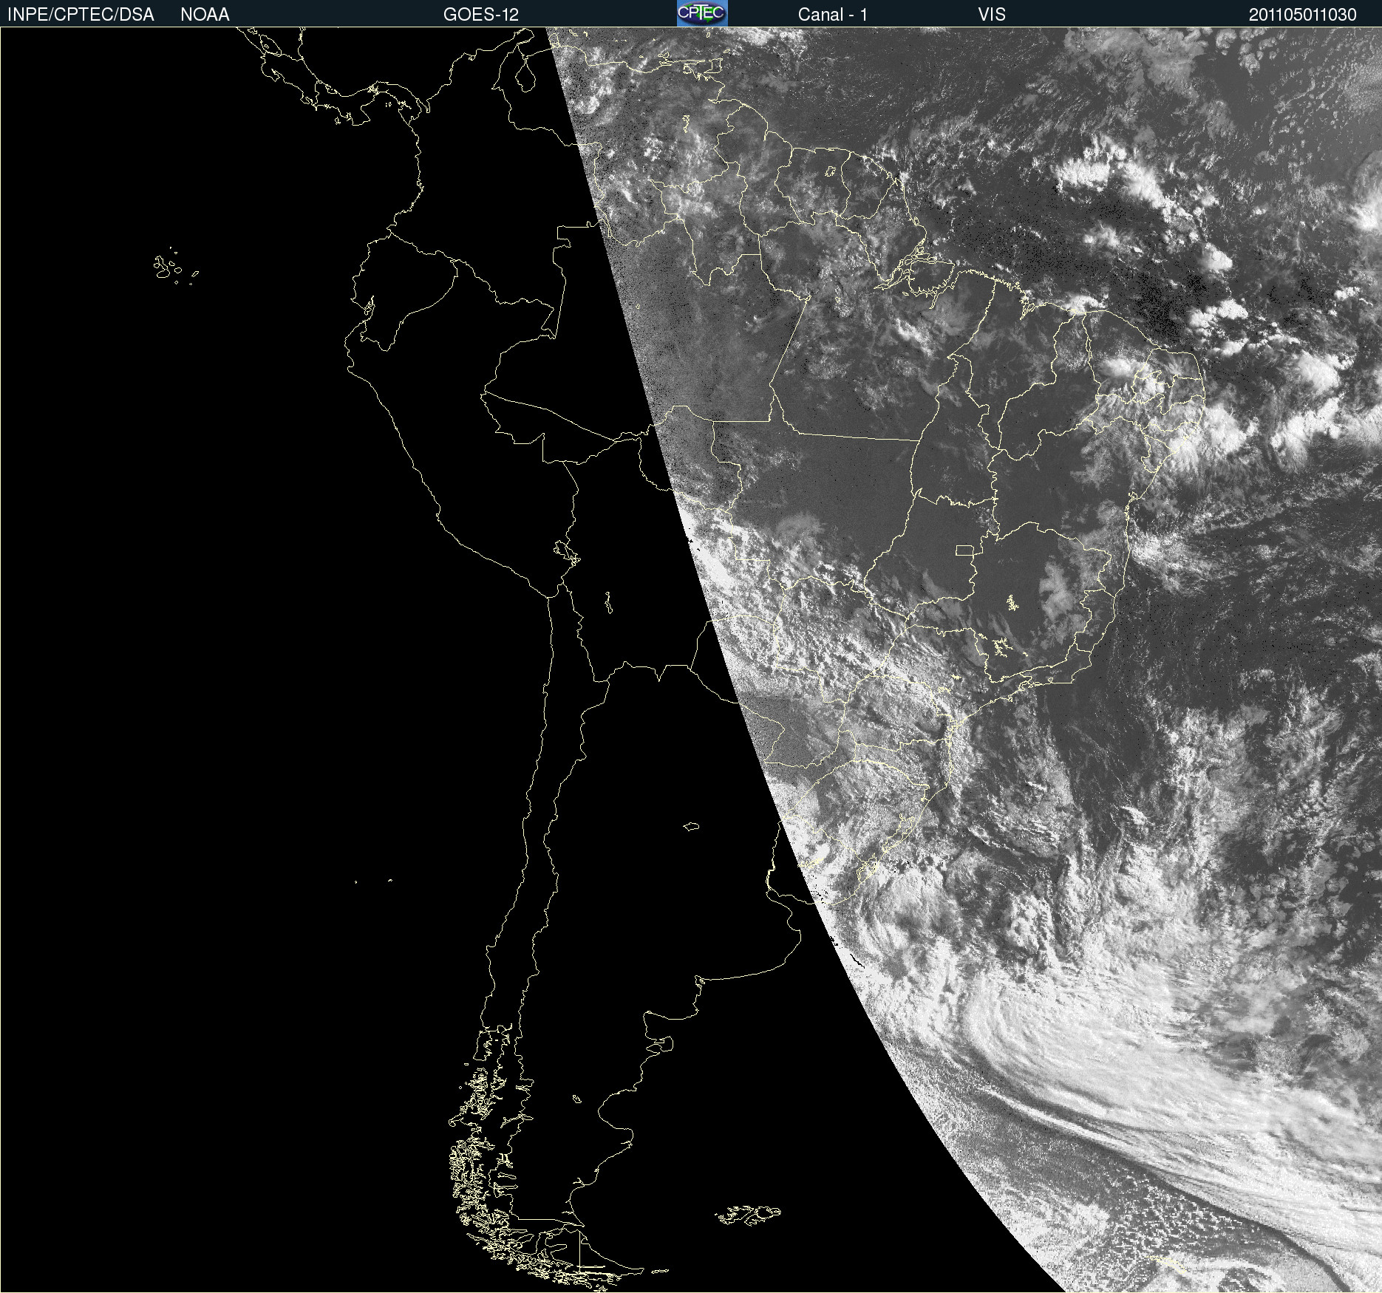The height and width of the screenshot is (1293, 1382).
Task: Click the INPE/CPTEC/DSA header text
Action: point(81,15)
